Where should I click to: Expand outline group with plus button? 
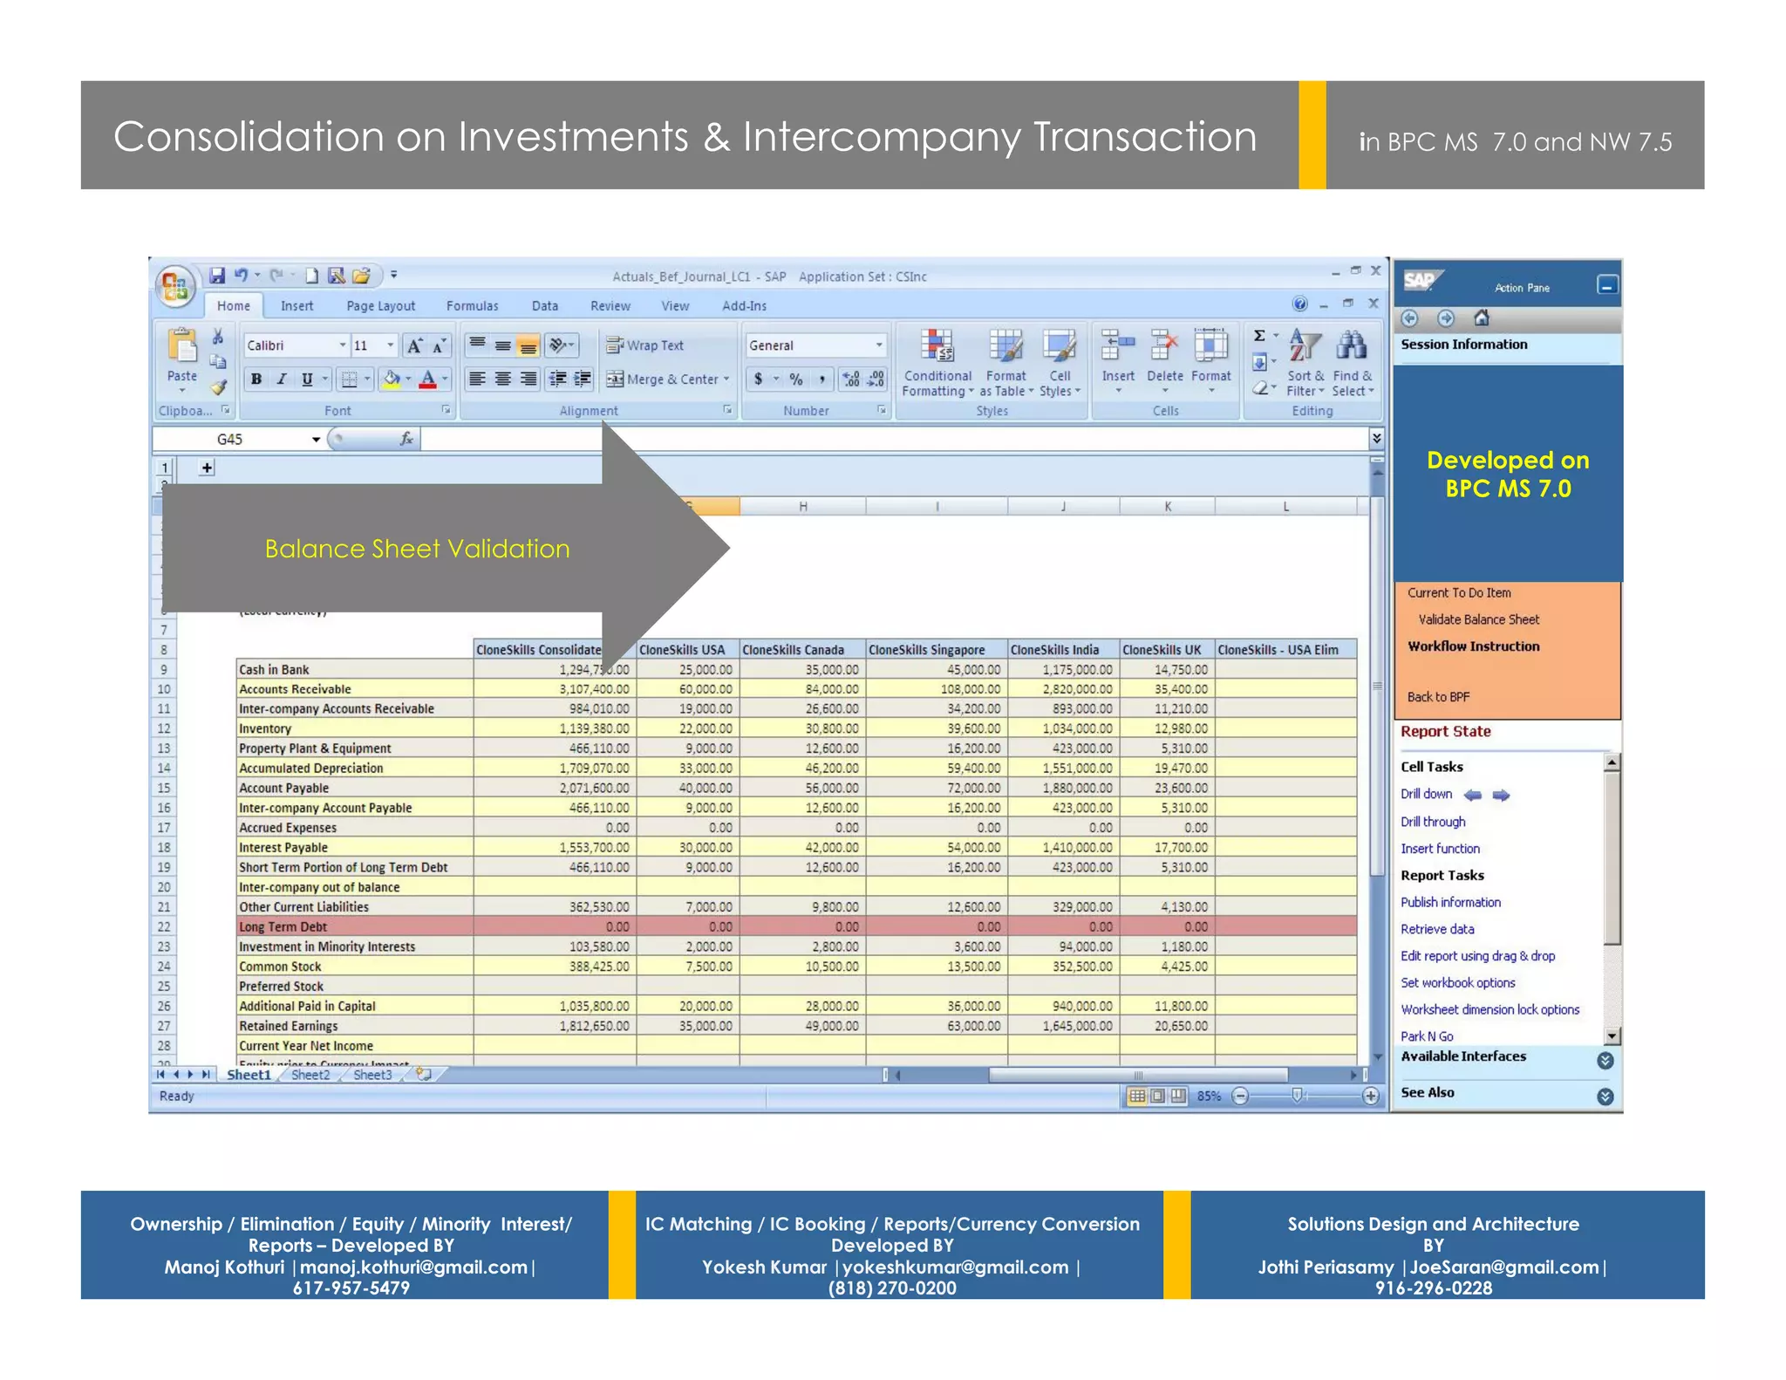pos(207,468)
